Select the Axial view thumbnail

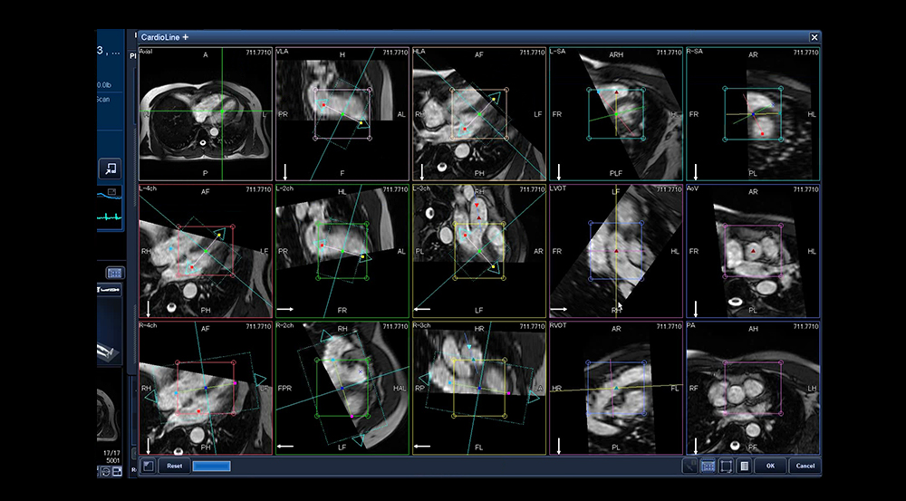205,113
